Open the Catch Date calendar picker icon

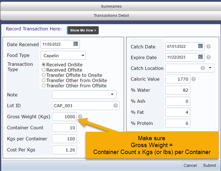click(x=200, y=46)
